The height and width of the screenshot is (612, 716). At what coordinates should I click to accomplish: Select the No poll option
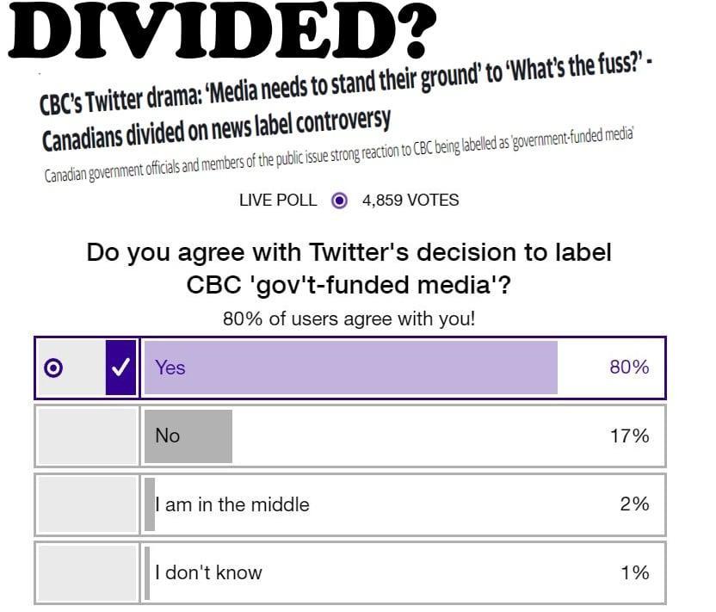(x=350, y=436)
